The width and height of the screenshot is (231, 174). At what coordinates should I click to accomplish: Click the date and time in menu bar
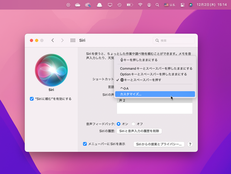(x=212, y=5)
